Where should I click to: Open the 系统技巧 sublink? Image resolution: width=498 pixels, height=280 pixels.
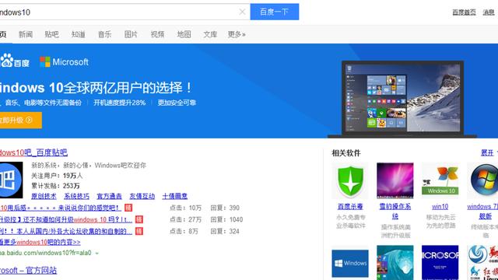pyautogui.click(x=76, y=196)
